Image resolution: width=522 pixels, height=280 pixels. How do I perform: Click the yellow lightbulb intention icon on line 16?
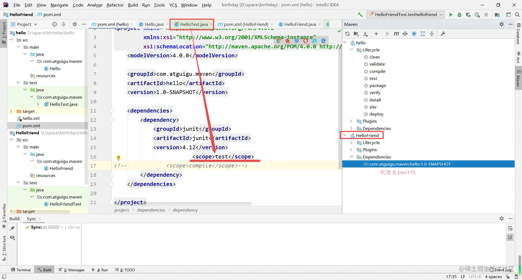coord(118,158)
